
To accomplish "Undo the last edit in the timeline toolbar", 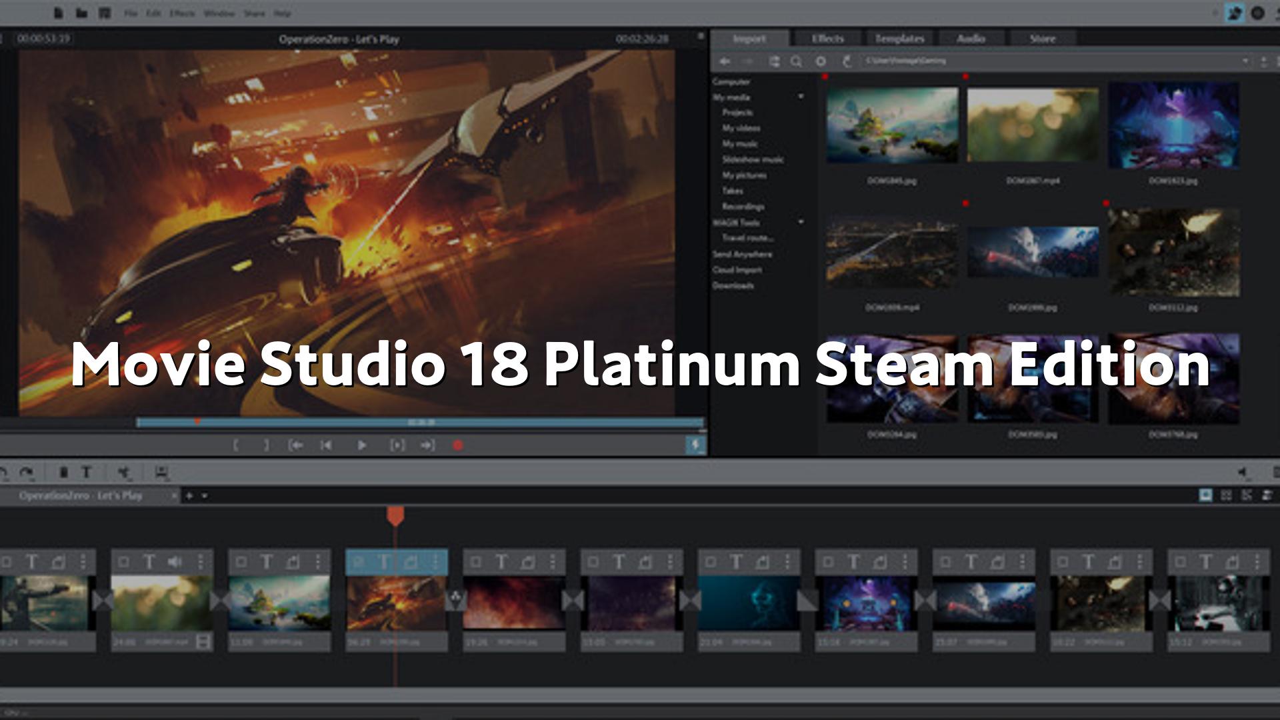I will [4, 473].
